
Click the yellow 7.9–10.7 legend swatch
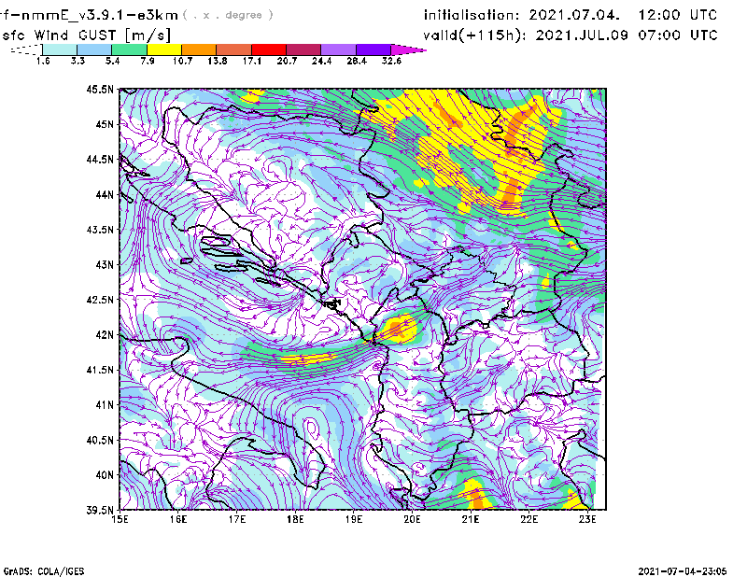[164, 49]
